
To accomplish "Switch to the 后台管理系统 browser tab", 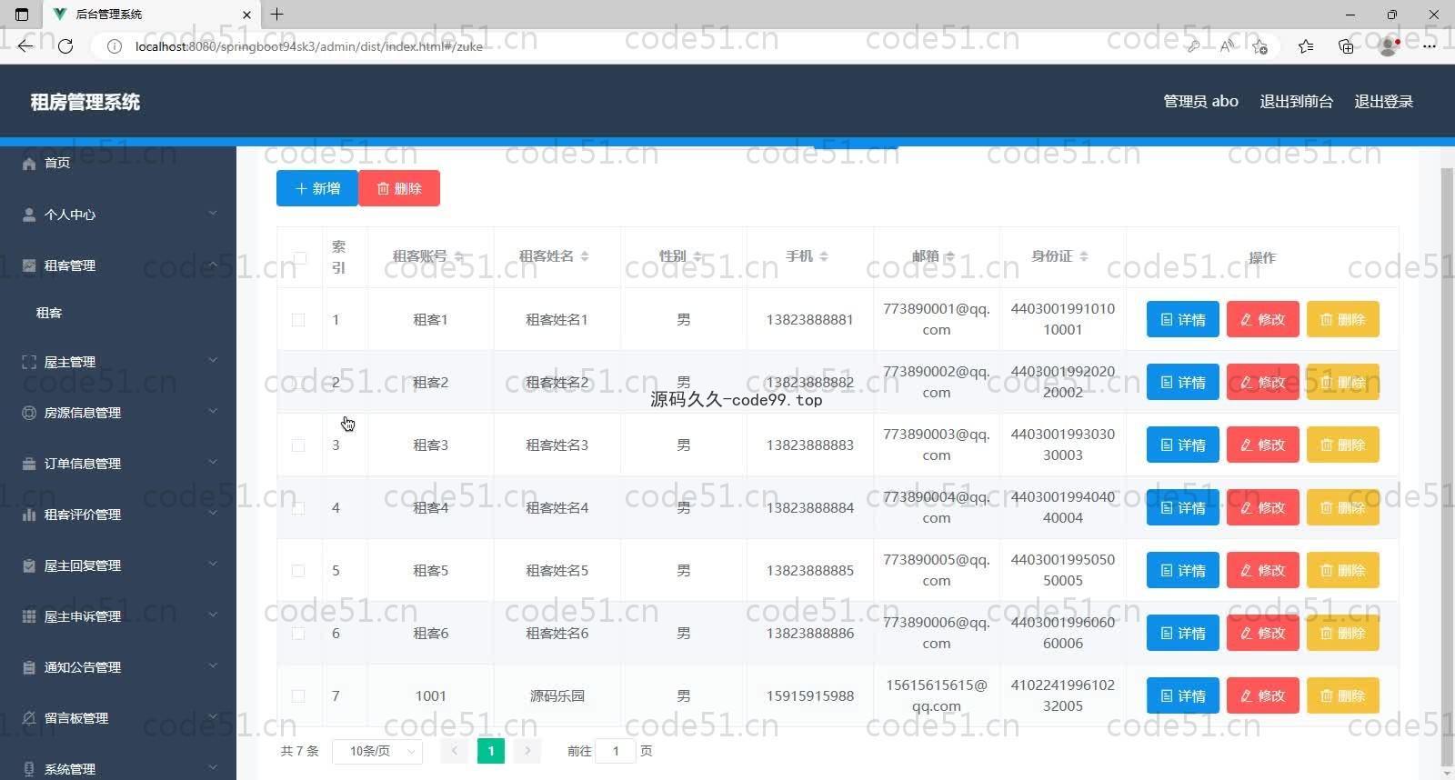I will (x=150, y=15).
